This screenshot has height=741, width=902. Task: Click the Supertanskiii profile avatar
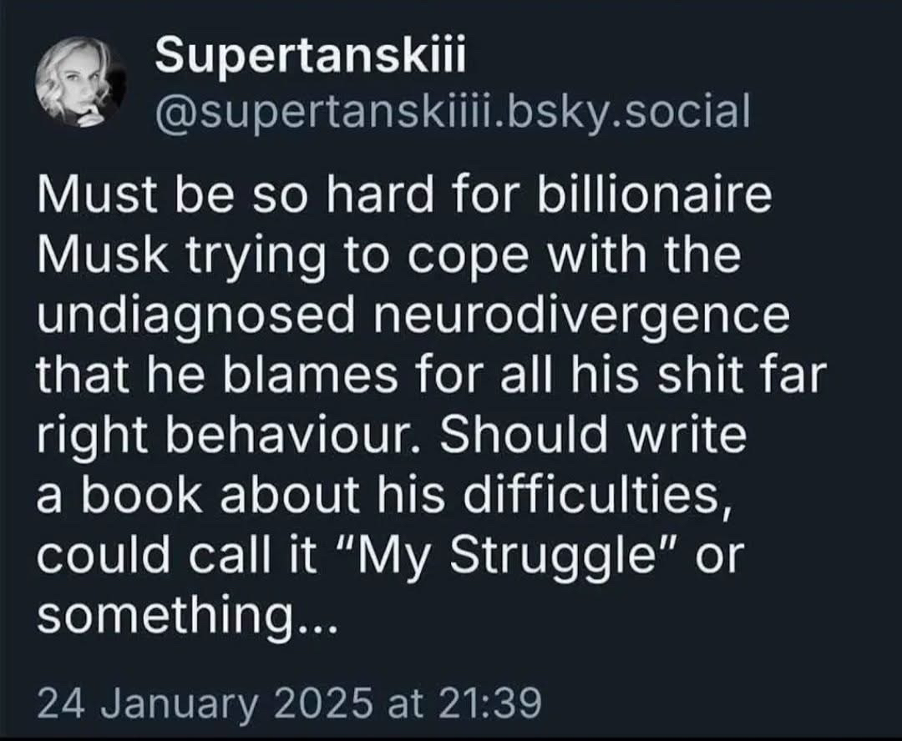(x=80, y=82)
